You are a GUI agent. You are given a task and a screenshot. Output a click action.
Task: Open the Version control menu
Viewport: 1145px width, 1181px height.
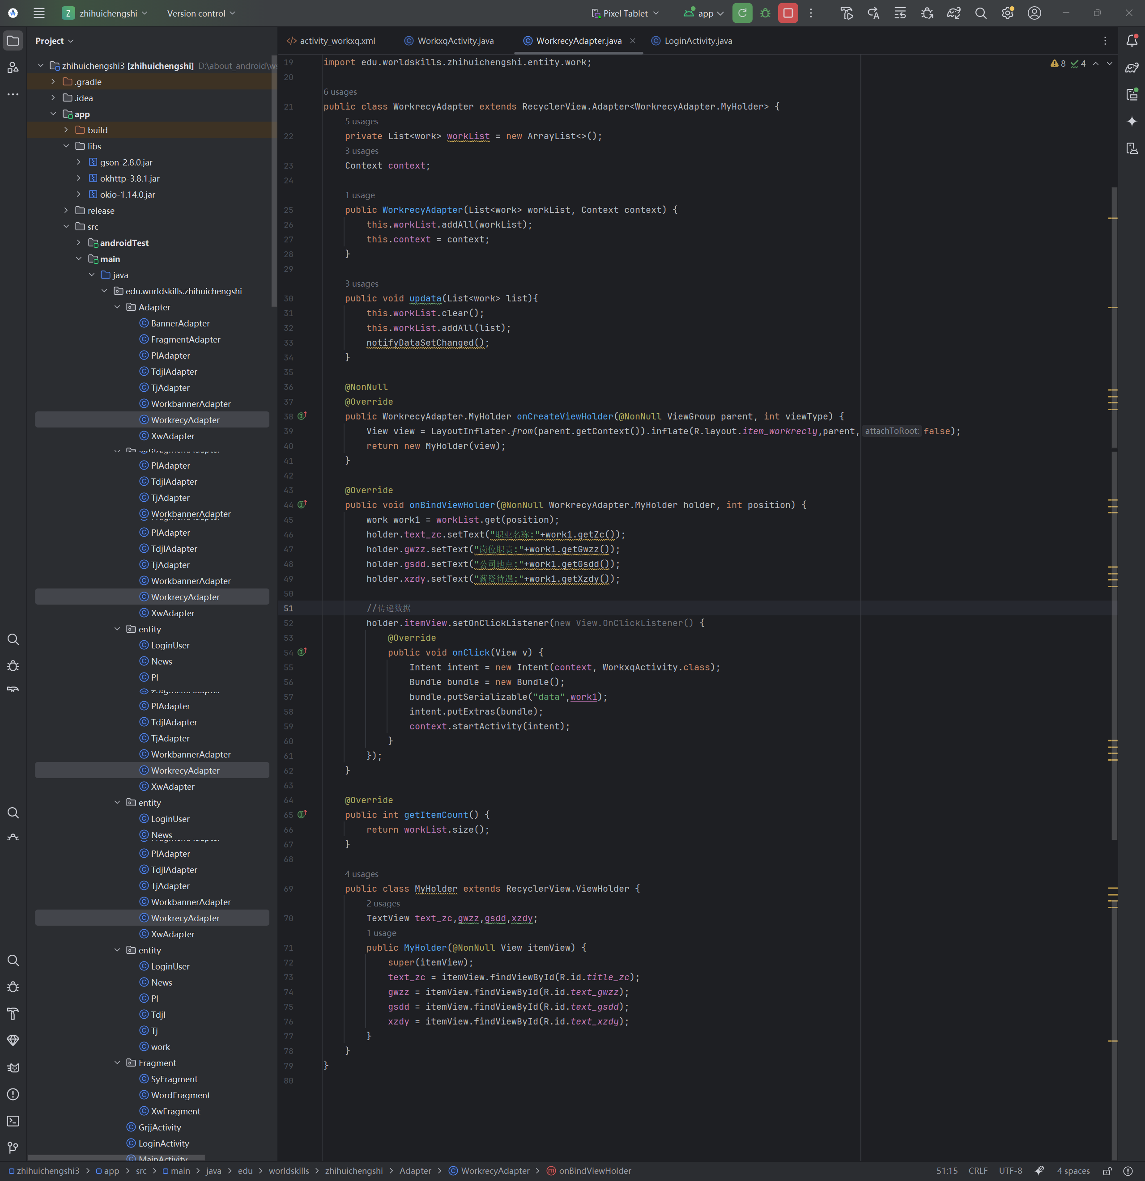point(201,13)
